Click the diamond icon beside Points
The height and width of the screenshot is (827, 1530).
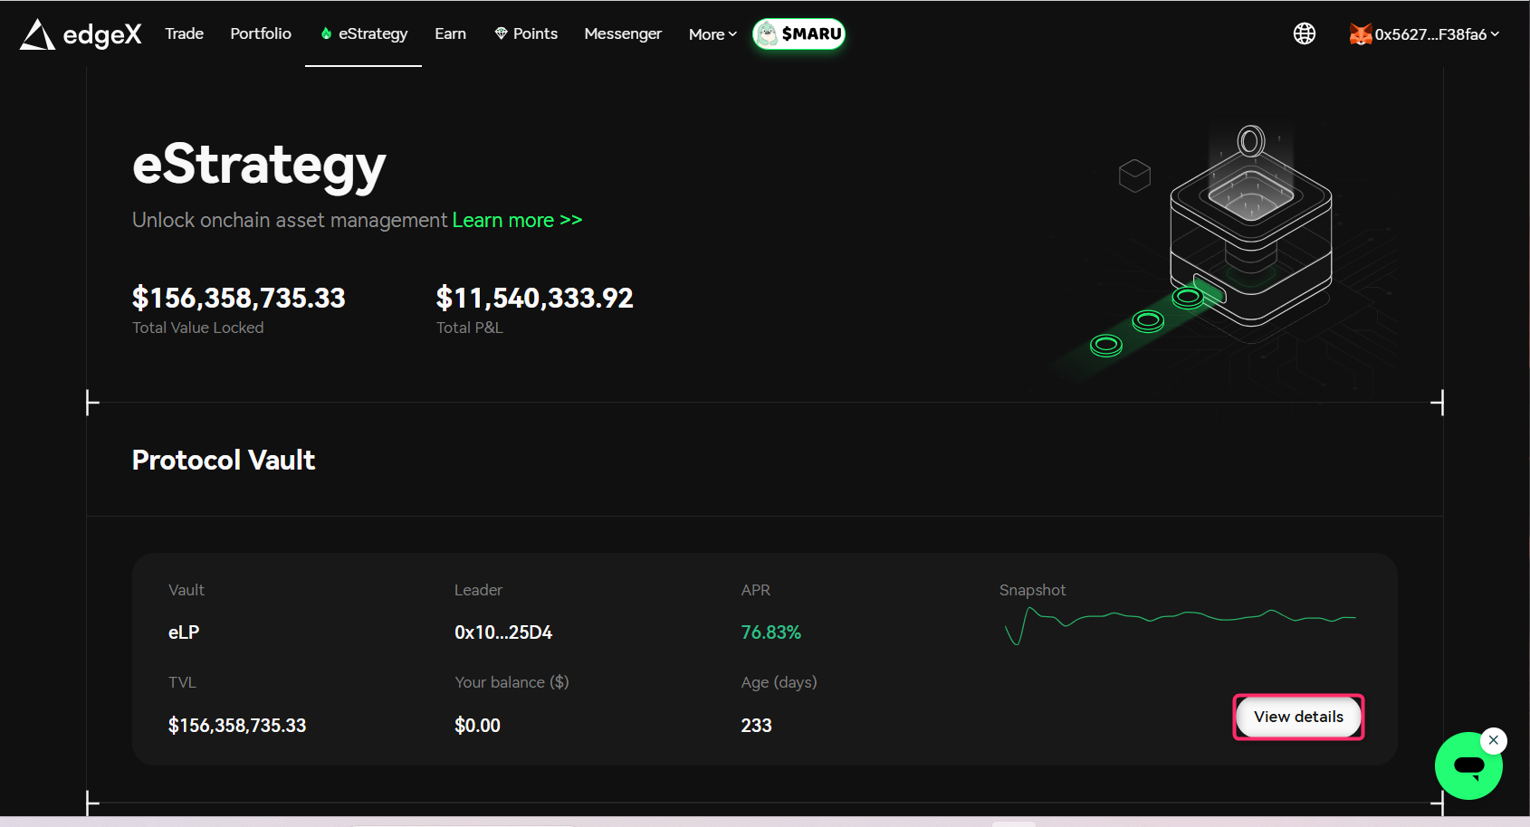pos(501,33)
